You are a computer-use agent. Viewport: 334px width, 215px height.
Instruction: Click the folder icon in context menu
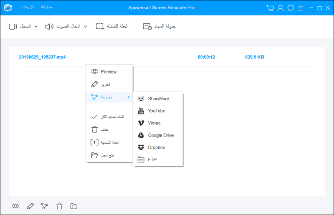94,155
